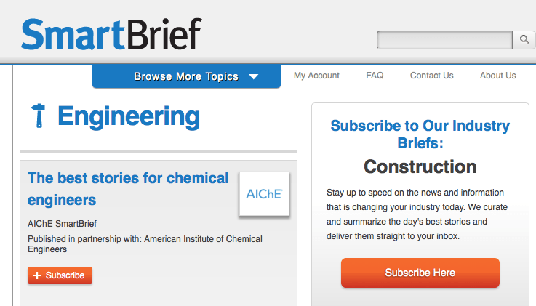Open the FAQ page
Viewport: 536px width, 306px height.
pyautogui.click(x=375, y=75)
